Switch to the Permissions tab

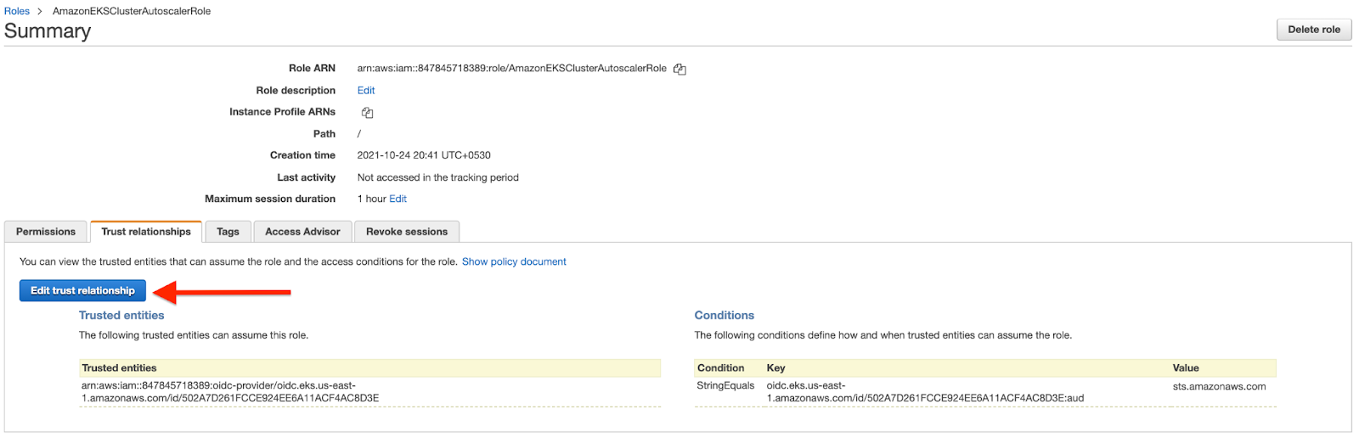(46, 232)
